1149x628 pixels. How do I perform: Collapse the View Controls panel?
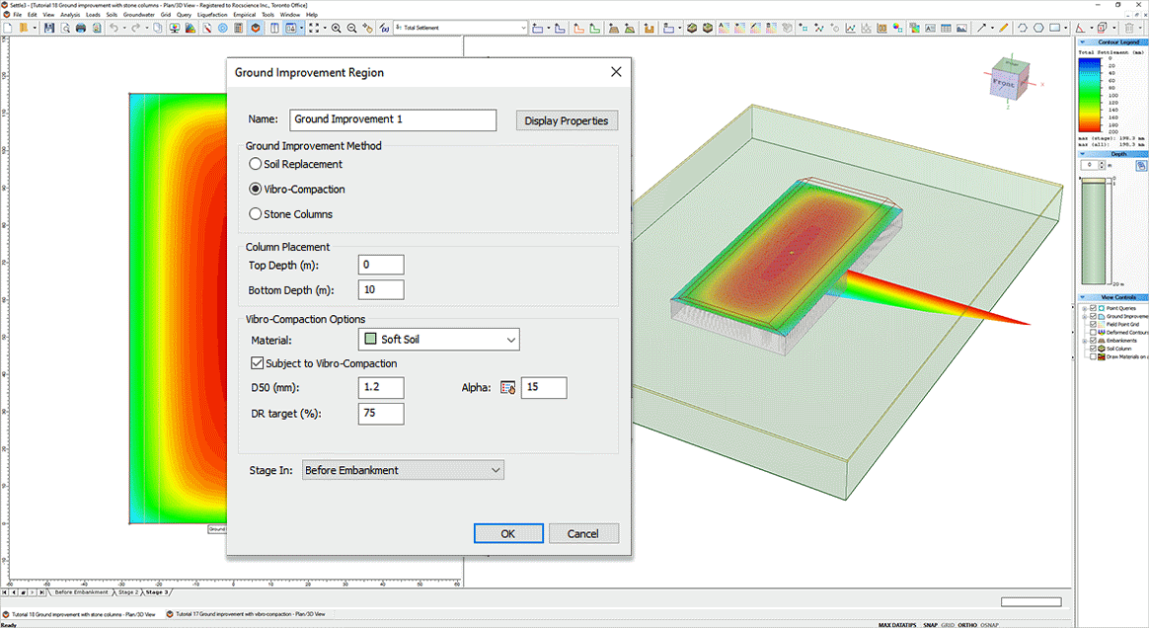click(1083, 297)
